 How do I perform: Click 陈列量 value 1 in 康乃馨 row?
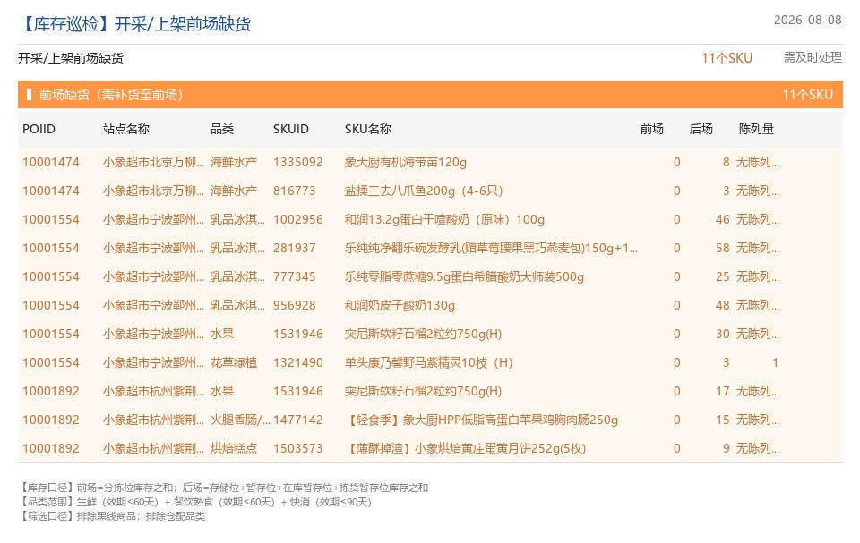point(775,362)
